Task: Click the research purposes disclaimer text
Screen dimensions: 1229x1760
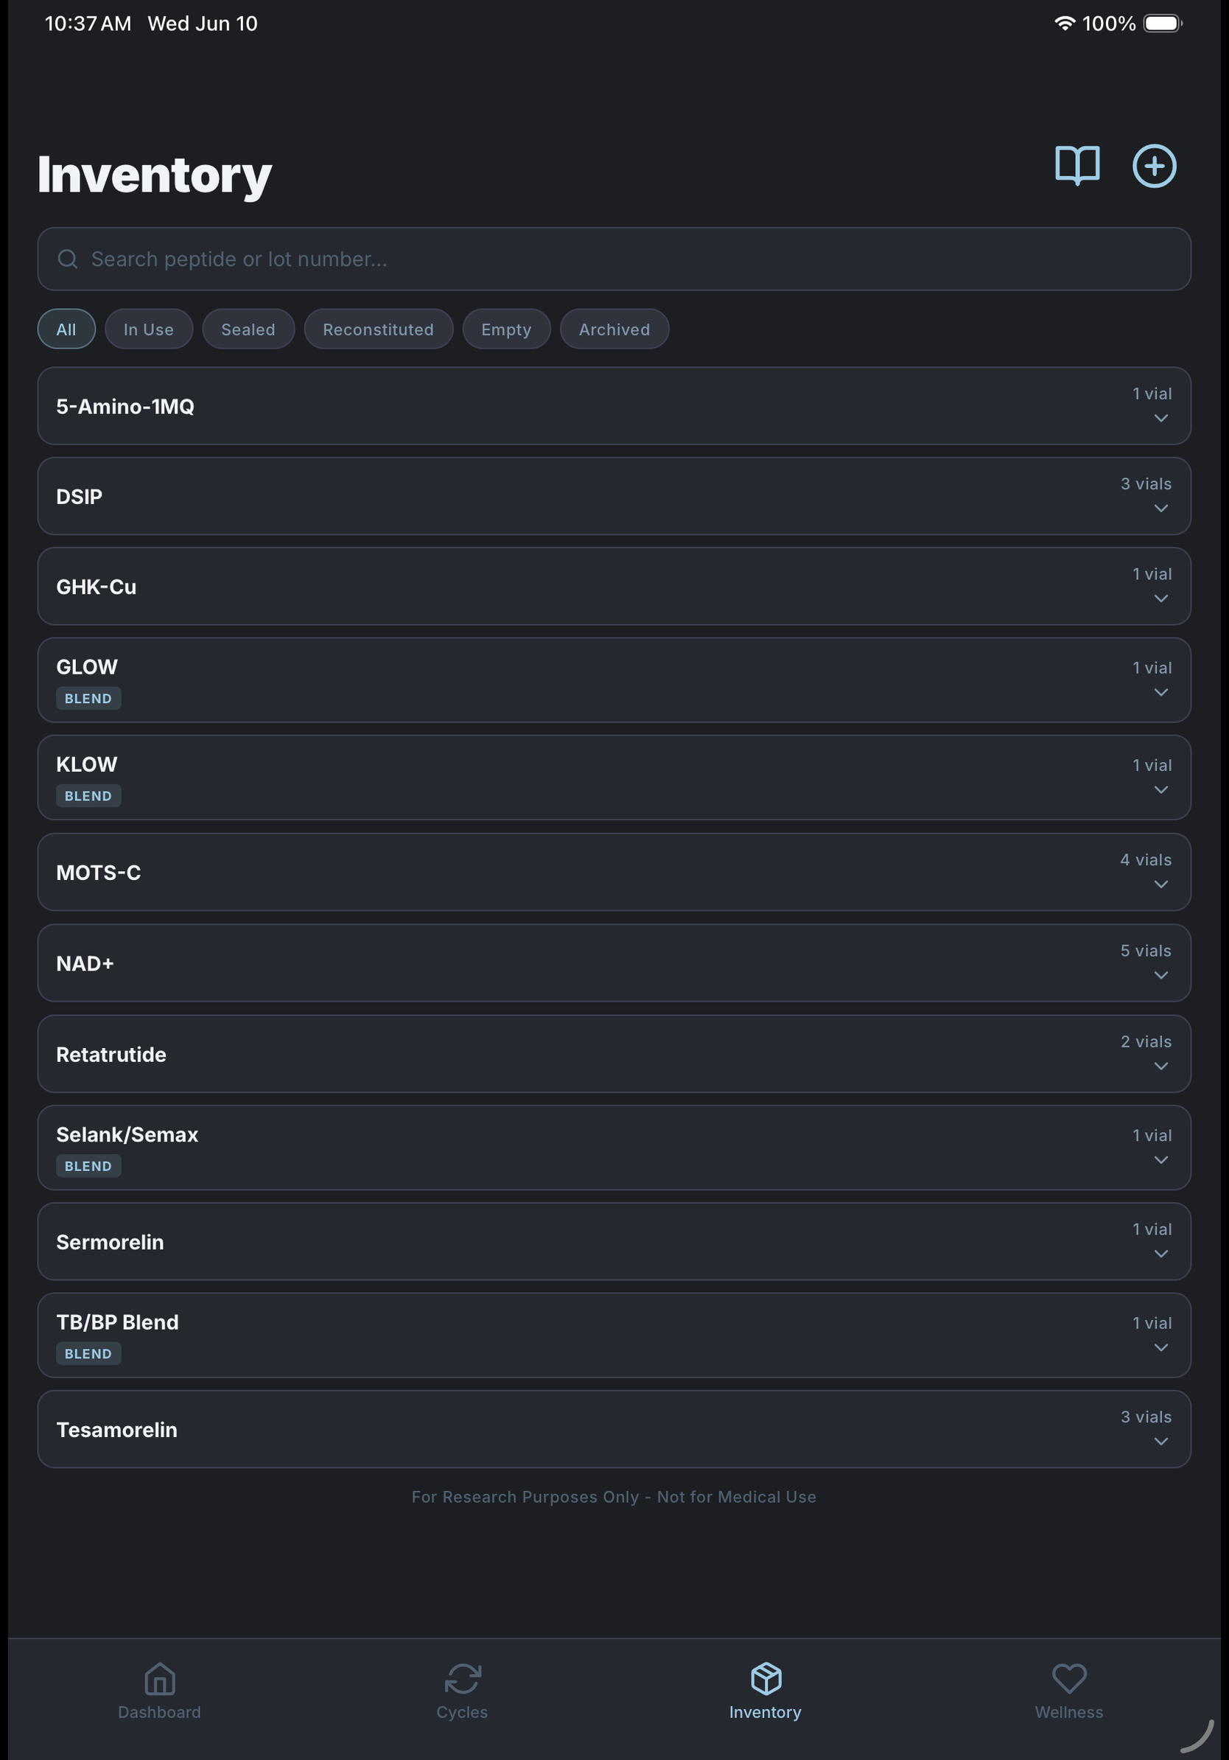Action: click(614, 1497)
